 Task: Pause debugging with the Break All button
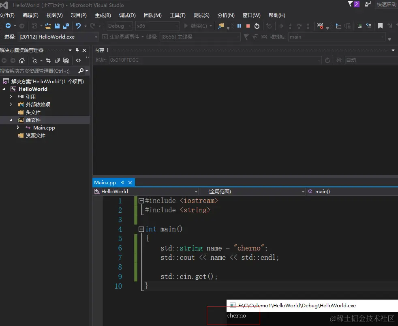click(239, 26)
